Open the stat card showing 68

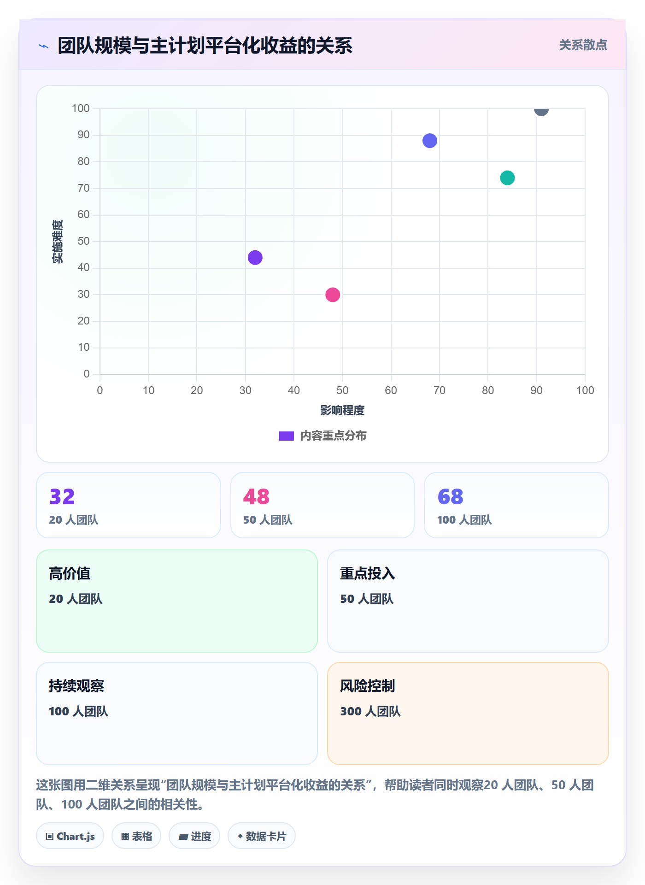point(516,505)
